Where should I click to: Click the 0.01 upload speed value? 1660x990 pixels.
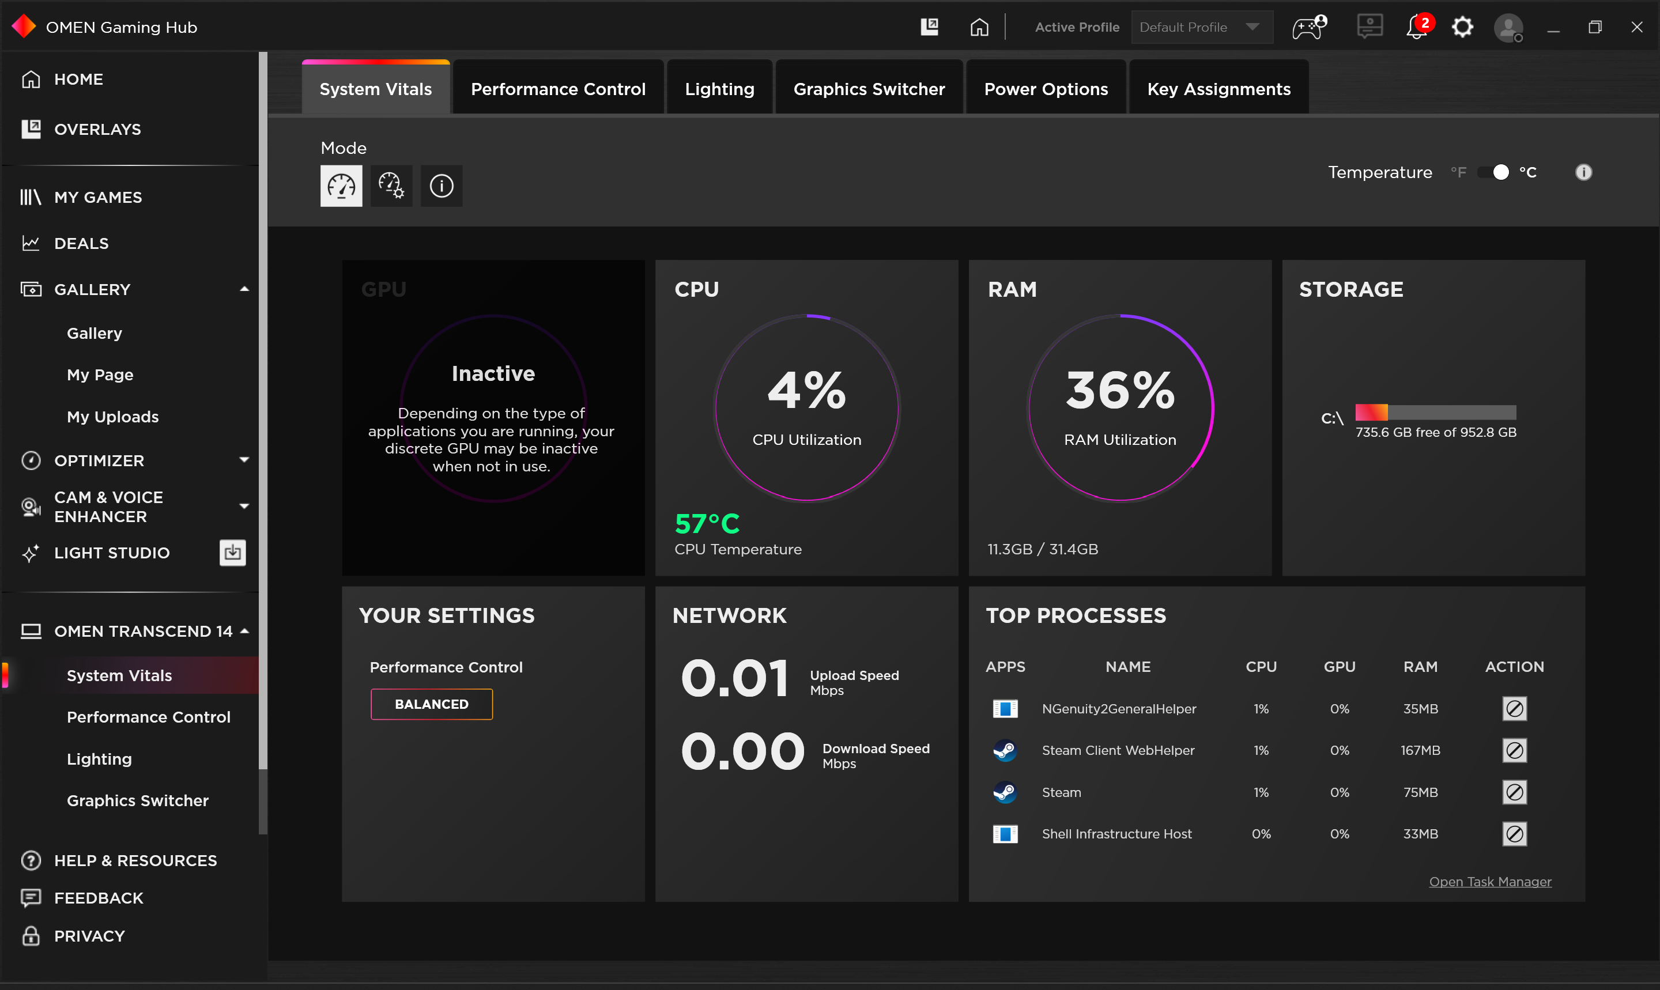click(x=734, y=678)
